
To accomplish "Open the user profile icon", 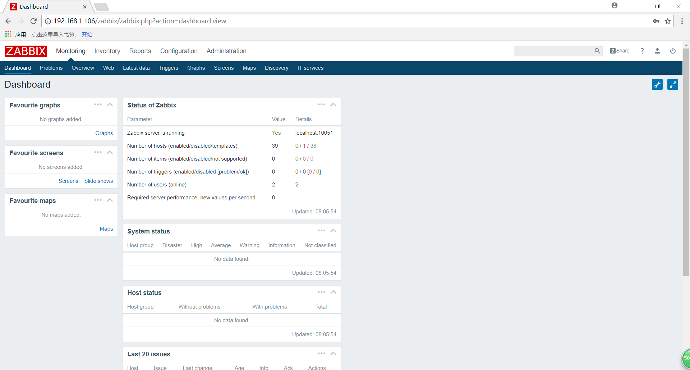I will coord(657,51).
